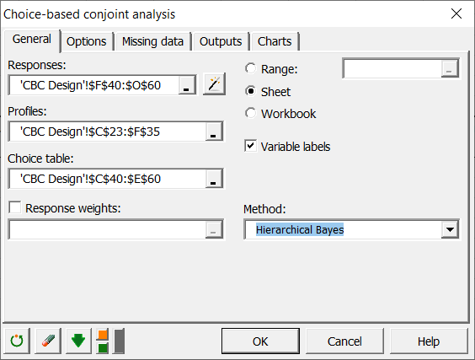Screen dimensions: 475x360
Task: Click the magic wand auto-select icon
Action: point(214,84)
